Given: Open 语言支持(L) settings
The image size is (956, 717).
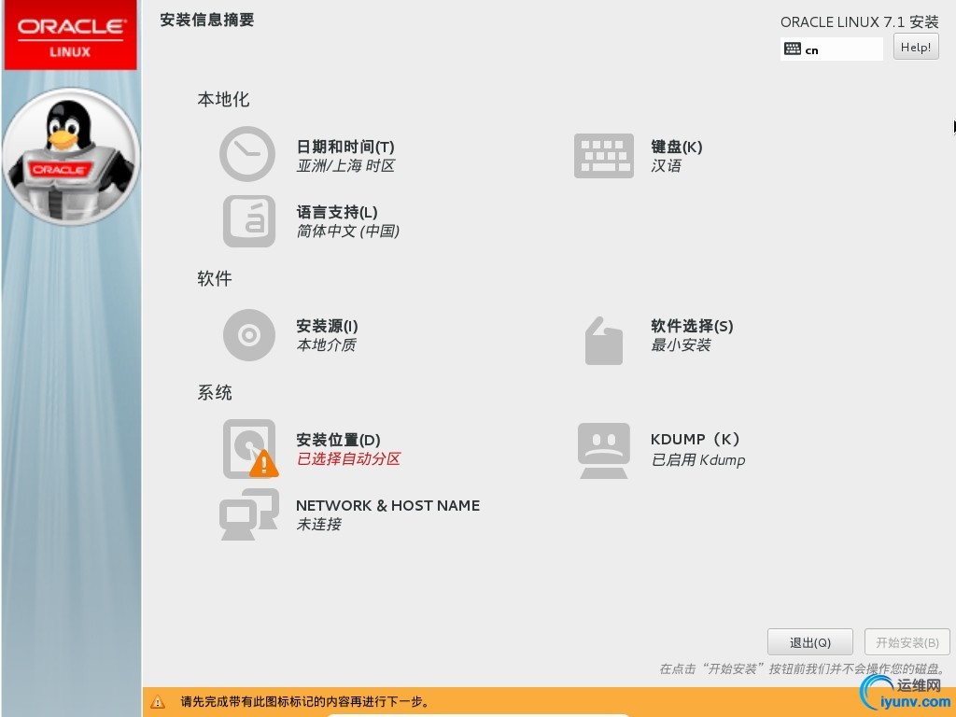Looking at the screenshot, I should pyautogui.click(x=337, y=212).
